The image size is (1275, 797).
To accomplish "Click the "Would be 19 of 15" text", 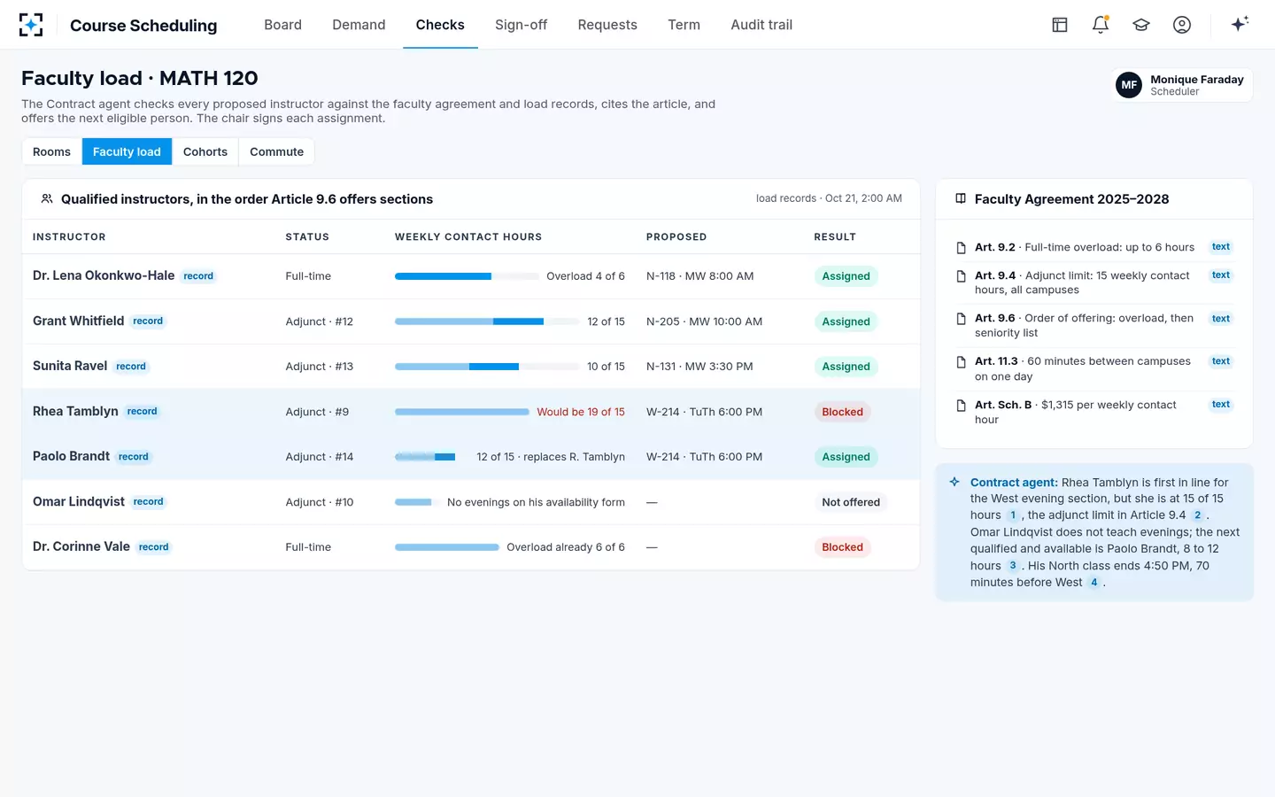I will click(x=581, y=412).
